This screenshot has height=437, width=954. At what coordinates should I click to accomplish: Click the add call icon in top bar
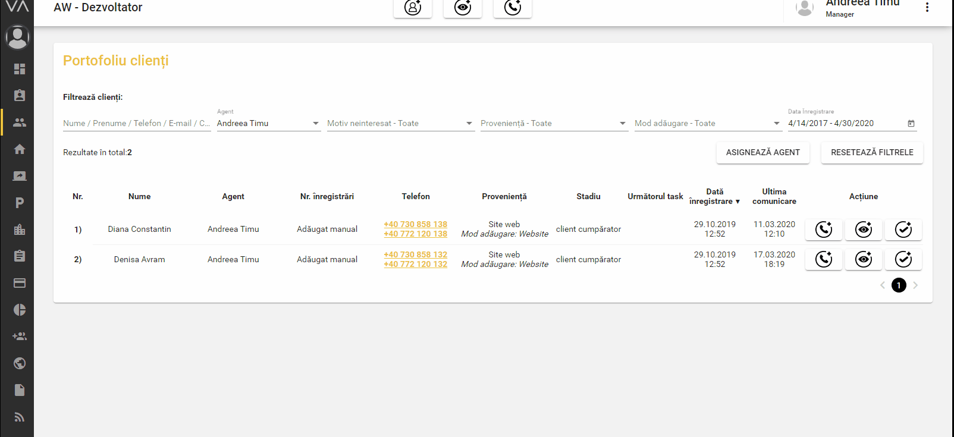click(x=512, y=8)
